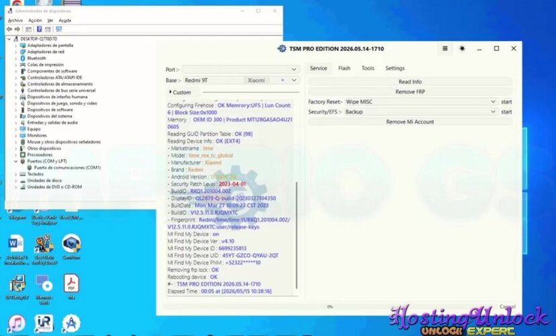Select the PDF file icon on desktop
Viewport: 556px width, 336px height.
(71, 283)
